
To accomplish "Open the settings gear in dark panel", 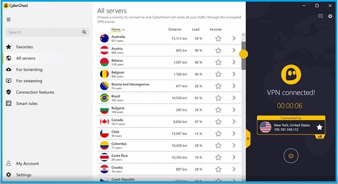I will (330, 16).
